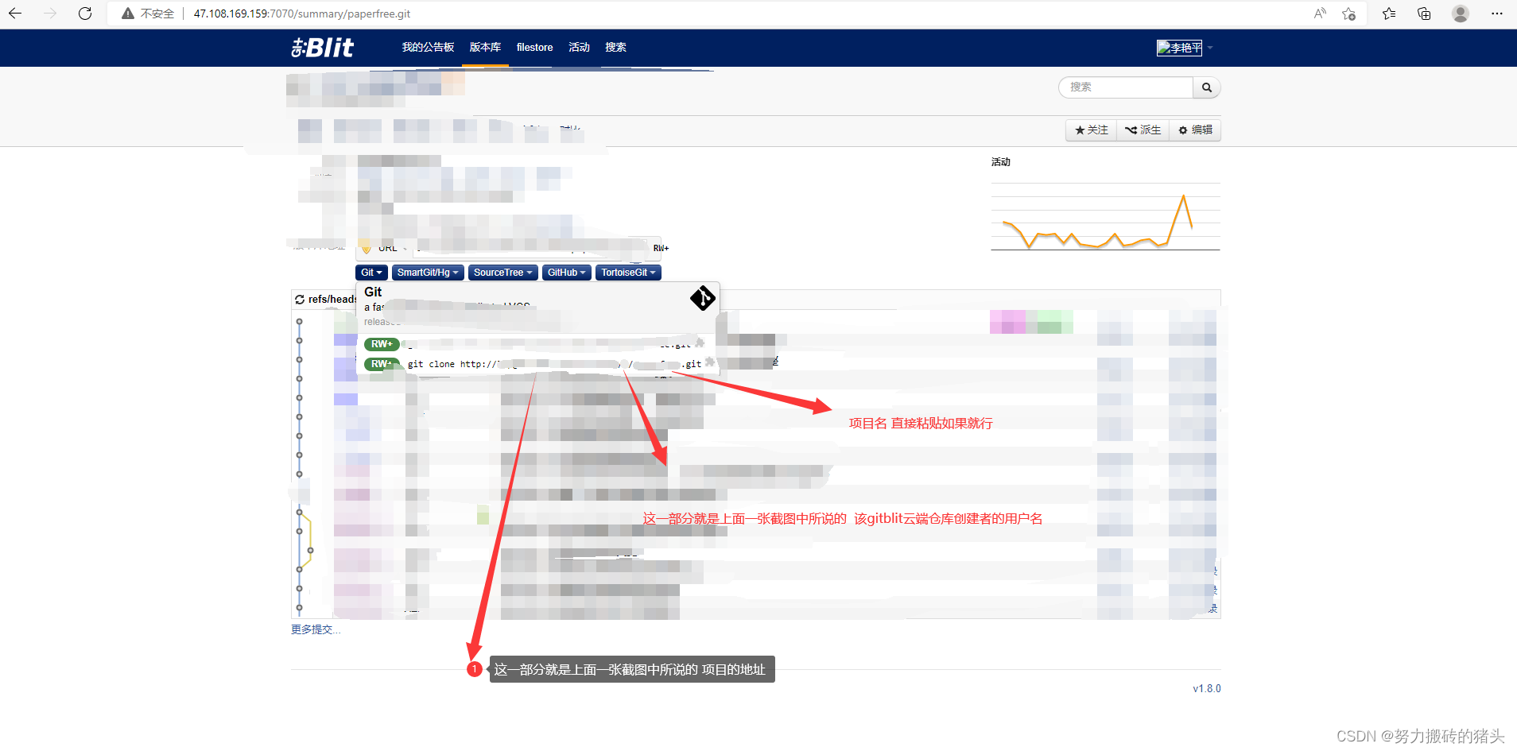
Task: Reload the current page
Action: pyautogui.click(x=85, y=14)
